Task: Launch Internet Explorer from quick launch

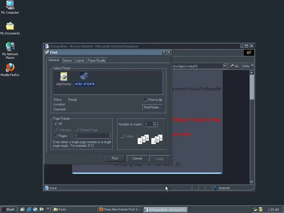Action: click(29, 209)
